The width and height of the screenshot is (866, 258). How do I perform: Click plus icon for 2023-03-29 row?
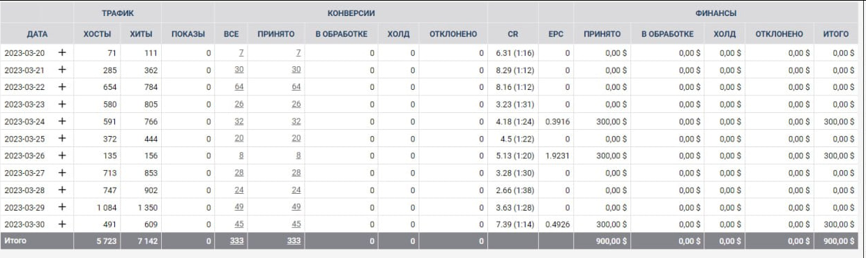[x=62, y=207]
